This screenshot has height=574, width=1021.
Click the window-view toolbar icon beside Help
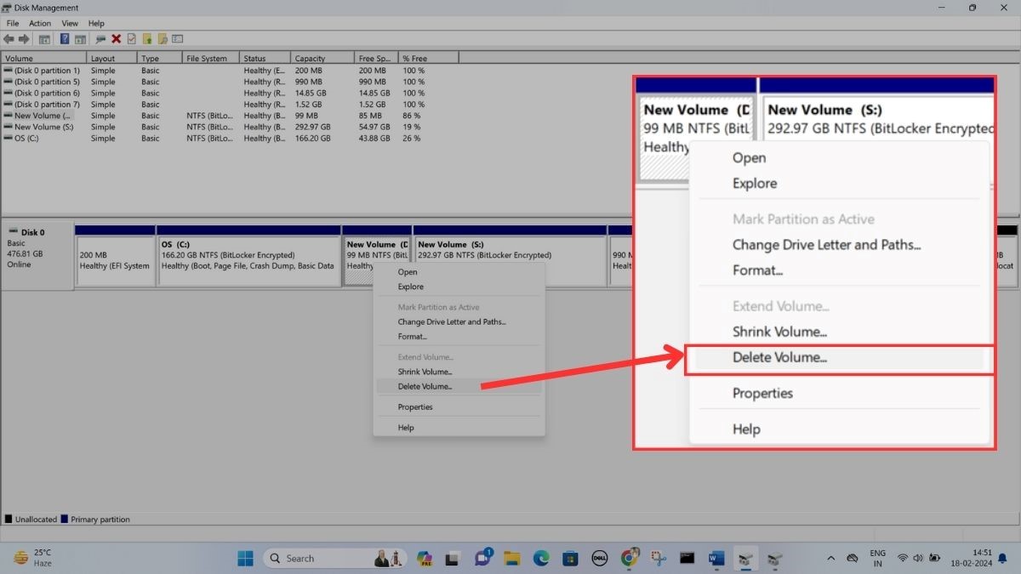coord(80,38)
